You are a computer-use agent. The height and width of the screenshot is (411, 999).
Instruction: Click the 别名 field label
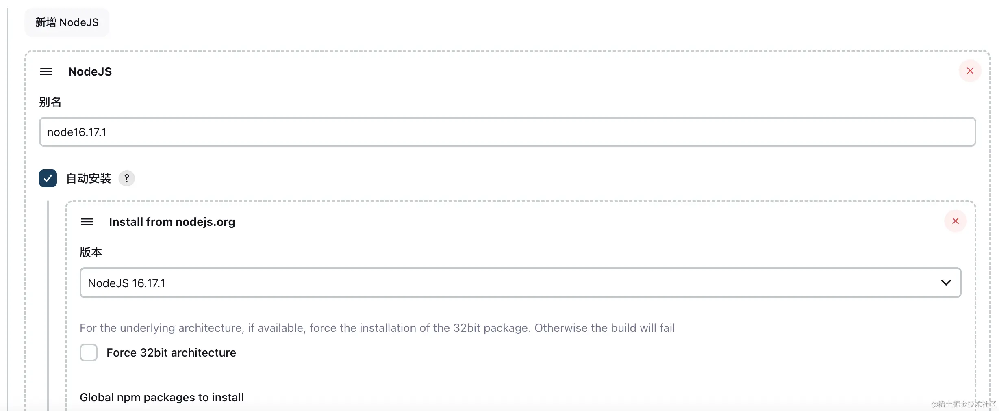coord(50,102)
